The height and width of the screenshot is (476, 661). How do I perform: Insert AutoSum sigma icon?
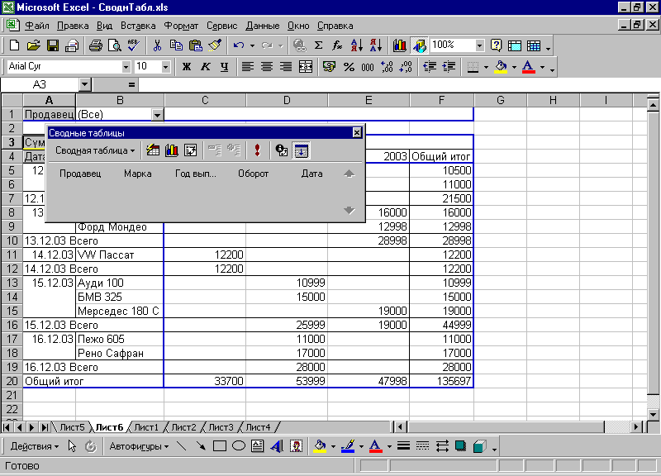319,45
